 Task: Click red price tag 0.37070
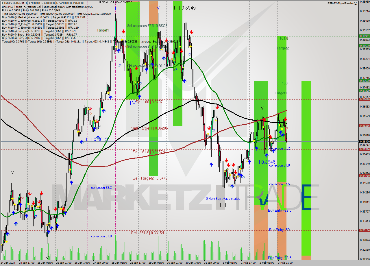(364, 99)
